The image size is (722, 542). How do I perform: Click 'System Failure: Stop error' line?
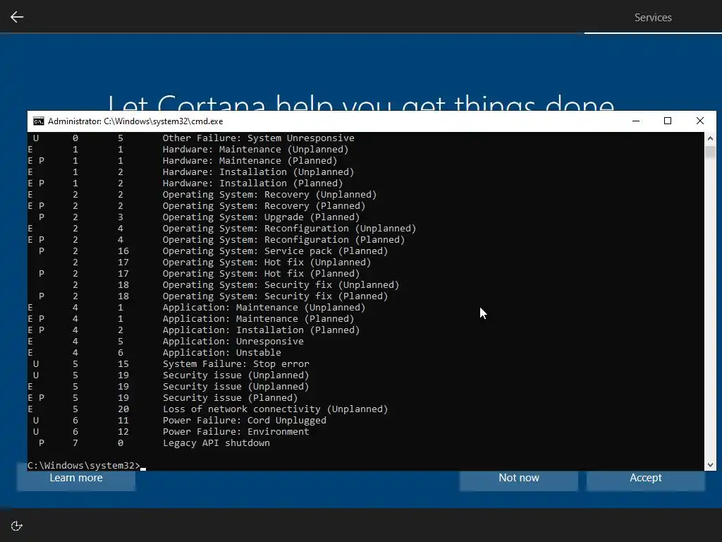235,363
